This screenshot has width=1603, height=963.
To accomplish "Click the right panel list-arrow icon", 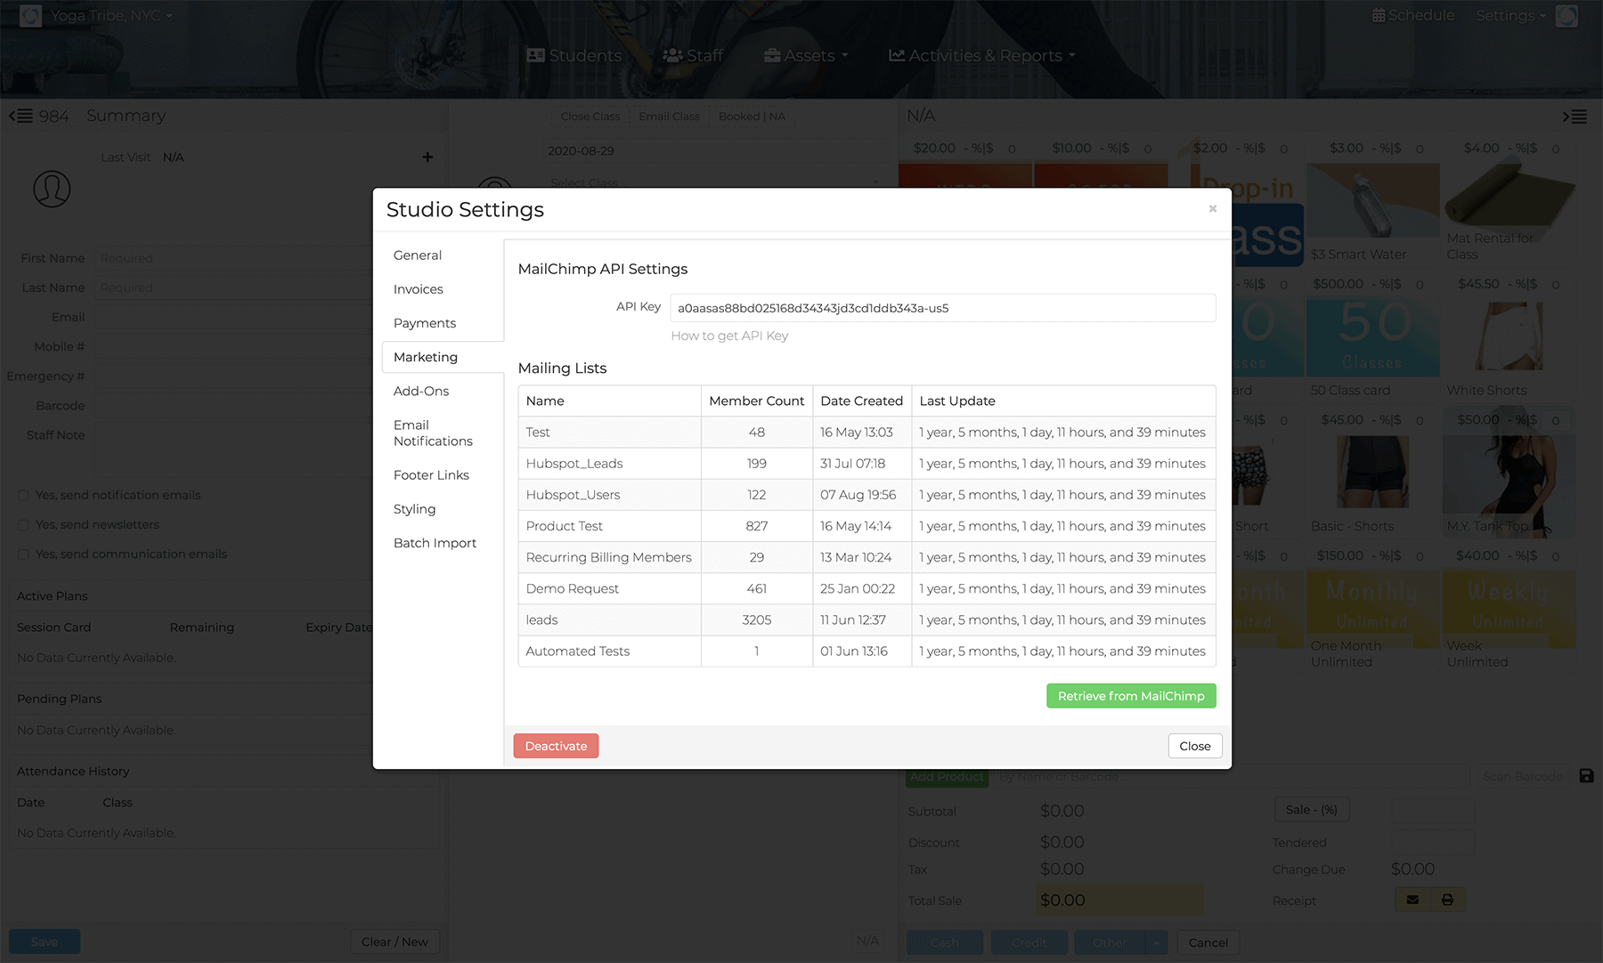I will 1575,117.
